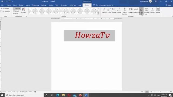This screenshot has height=97, width=173.
Task: Insert the intersection symbol
Action: pyautogui.click(x=51, y=13)
